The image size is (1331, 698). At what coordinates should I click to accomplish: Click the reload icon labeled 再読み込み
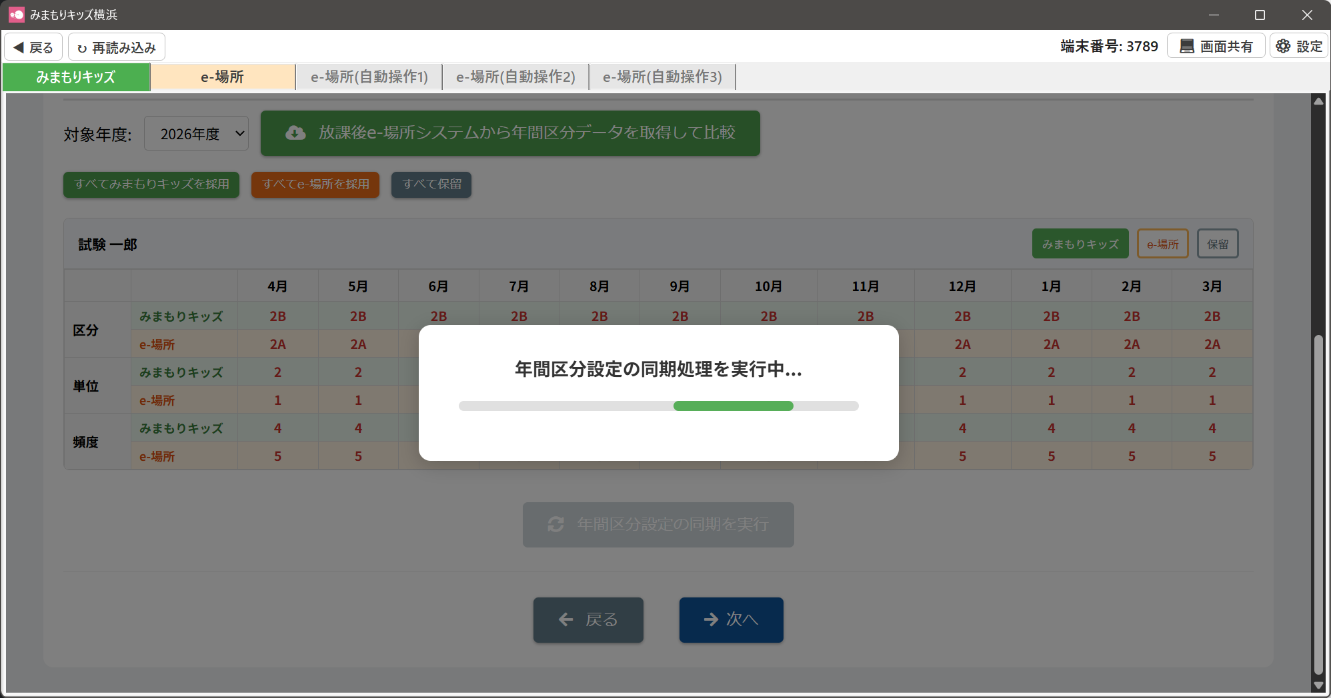click(82, 48)
